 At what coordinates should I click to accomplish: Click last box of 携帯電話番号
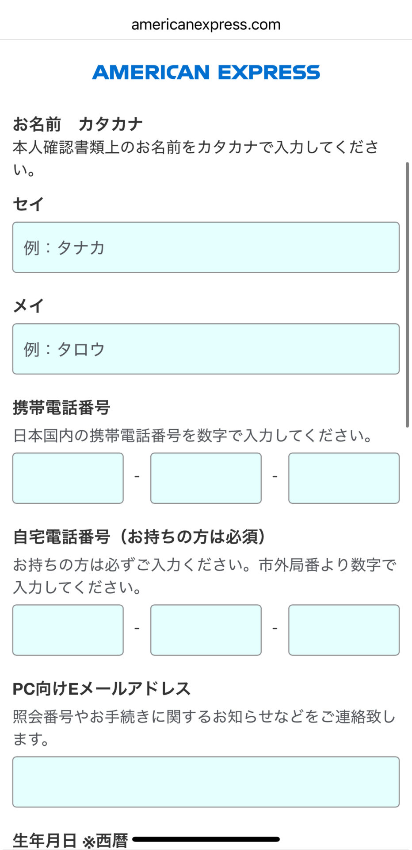pos(344,478)
